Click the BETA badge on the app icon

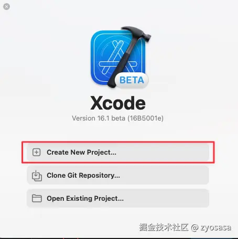[132, 80]
